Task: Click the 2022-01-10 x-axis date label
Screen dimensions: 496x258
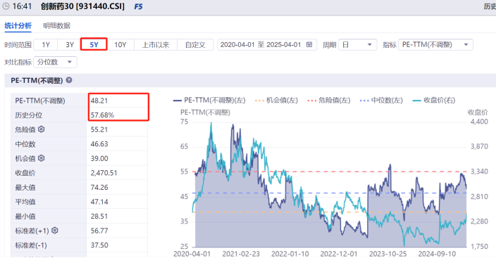Action: click(290, 254)
